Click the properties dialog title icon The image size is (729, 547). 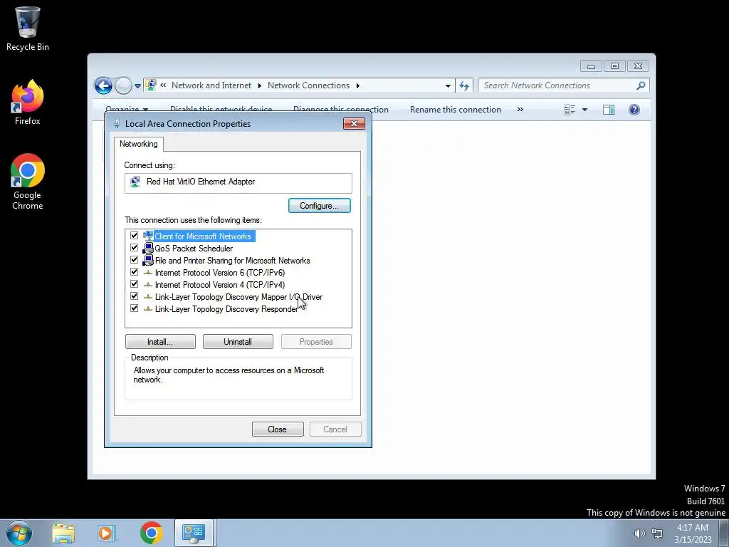coord(117,123)
